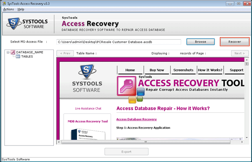The height and width of the screenshot is (162, 252).
Task: Click the Export button
Action: [x=126, y=152]
